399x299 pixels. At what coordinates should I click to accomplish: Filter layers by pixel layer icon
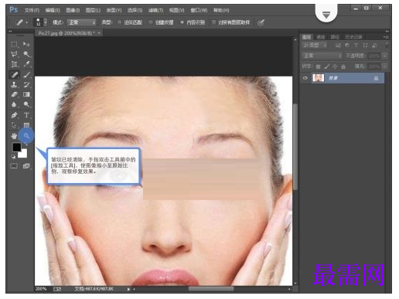(338, 46)
